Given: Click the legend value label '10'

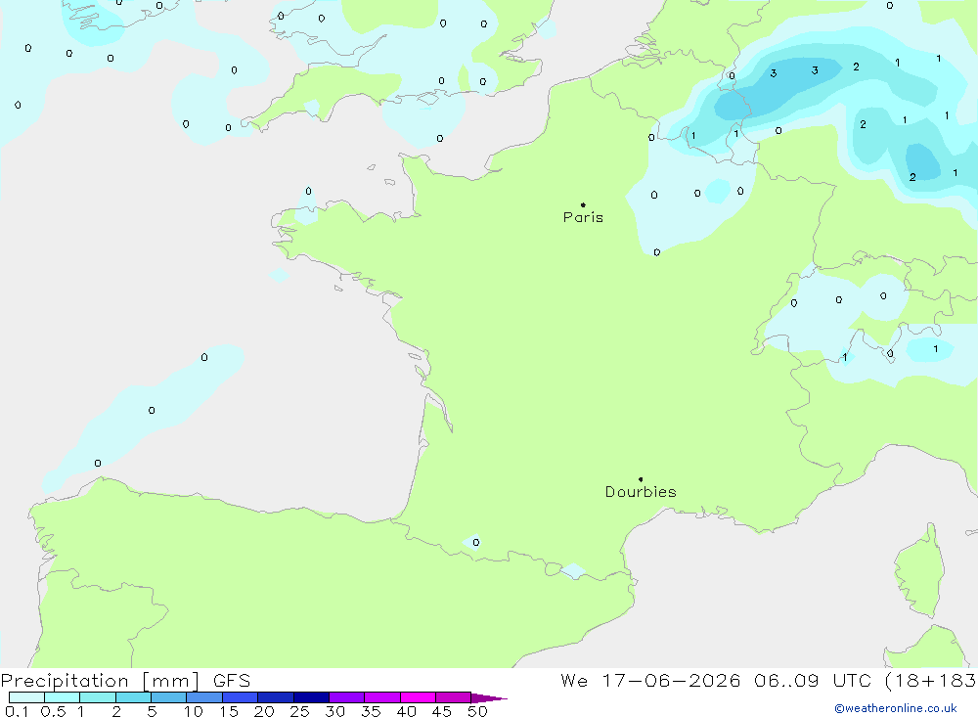Looking at the screenshot, I should (x=194, y=711).
